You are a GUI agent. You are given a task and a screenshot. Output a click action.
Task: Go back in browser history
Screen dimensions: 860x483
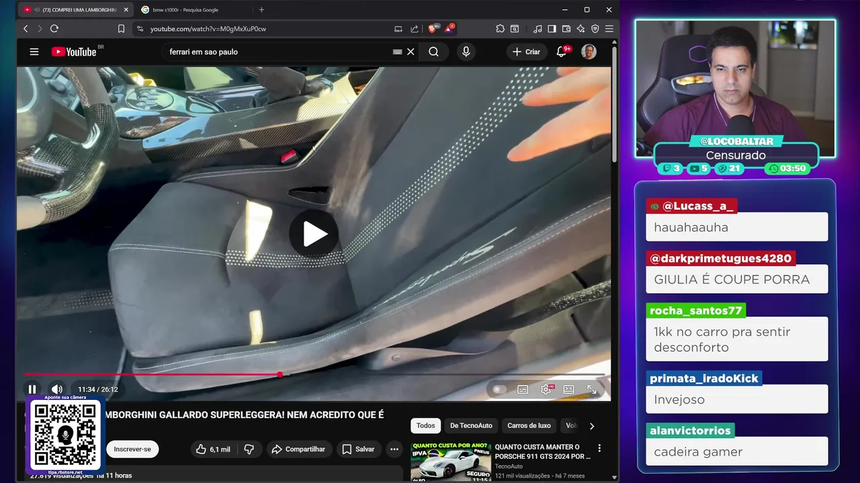[26, 29]
